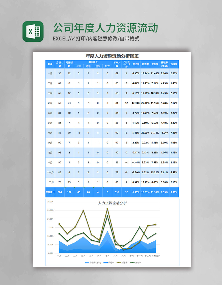This screenshot has height=285, width=222.
Task: Click the Excel application logo icon
Action: tap(31, 30)
